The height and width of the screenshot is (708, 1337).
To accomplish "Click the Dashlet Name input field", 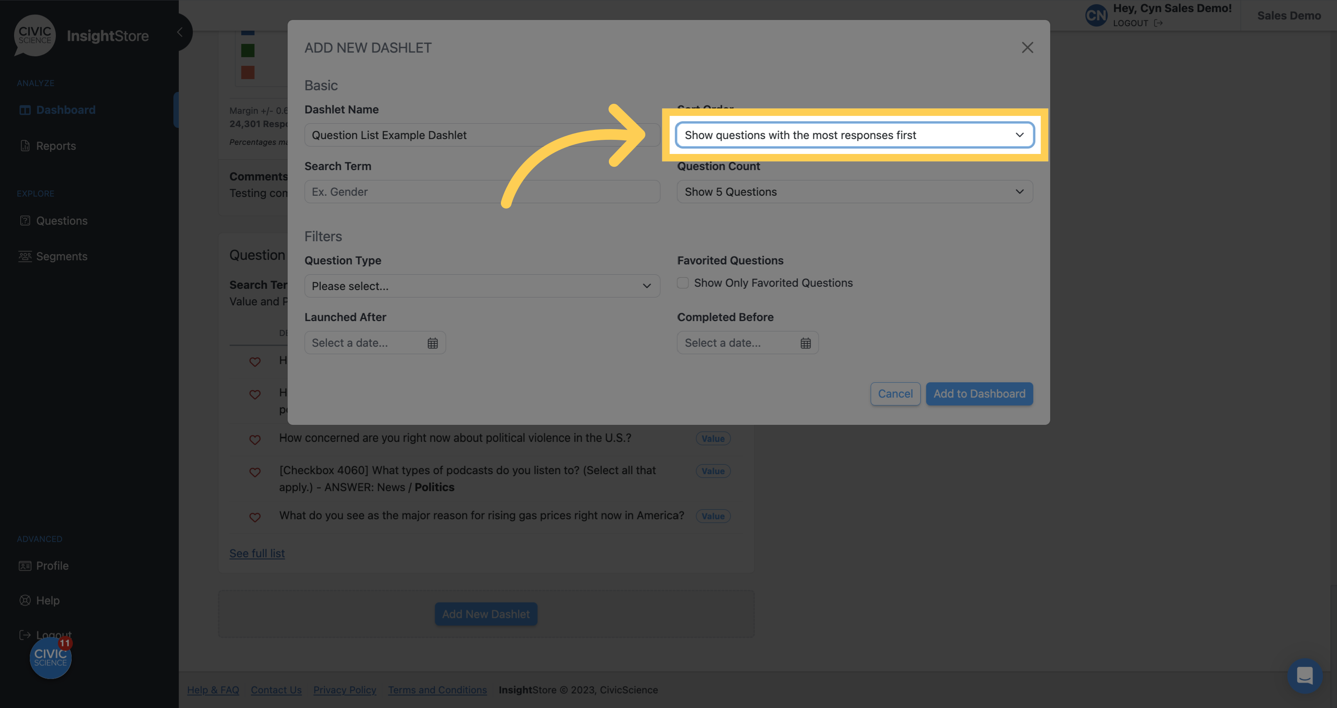I will coord(482,134).
